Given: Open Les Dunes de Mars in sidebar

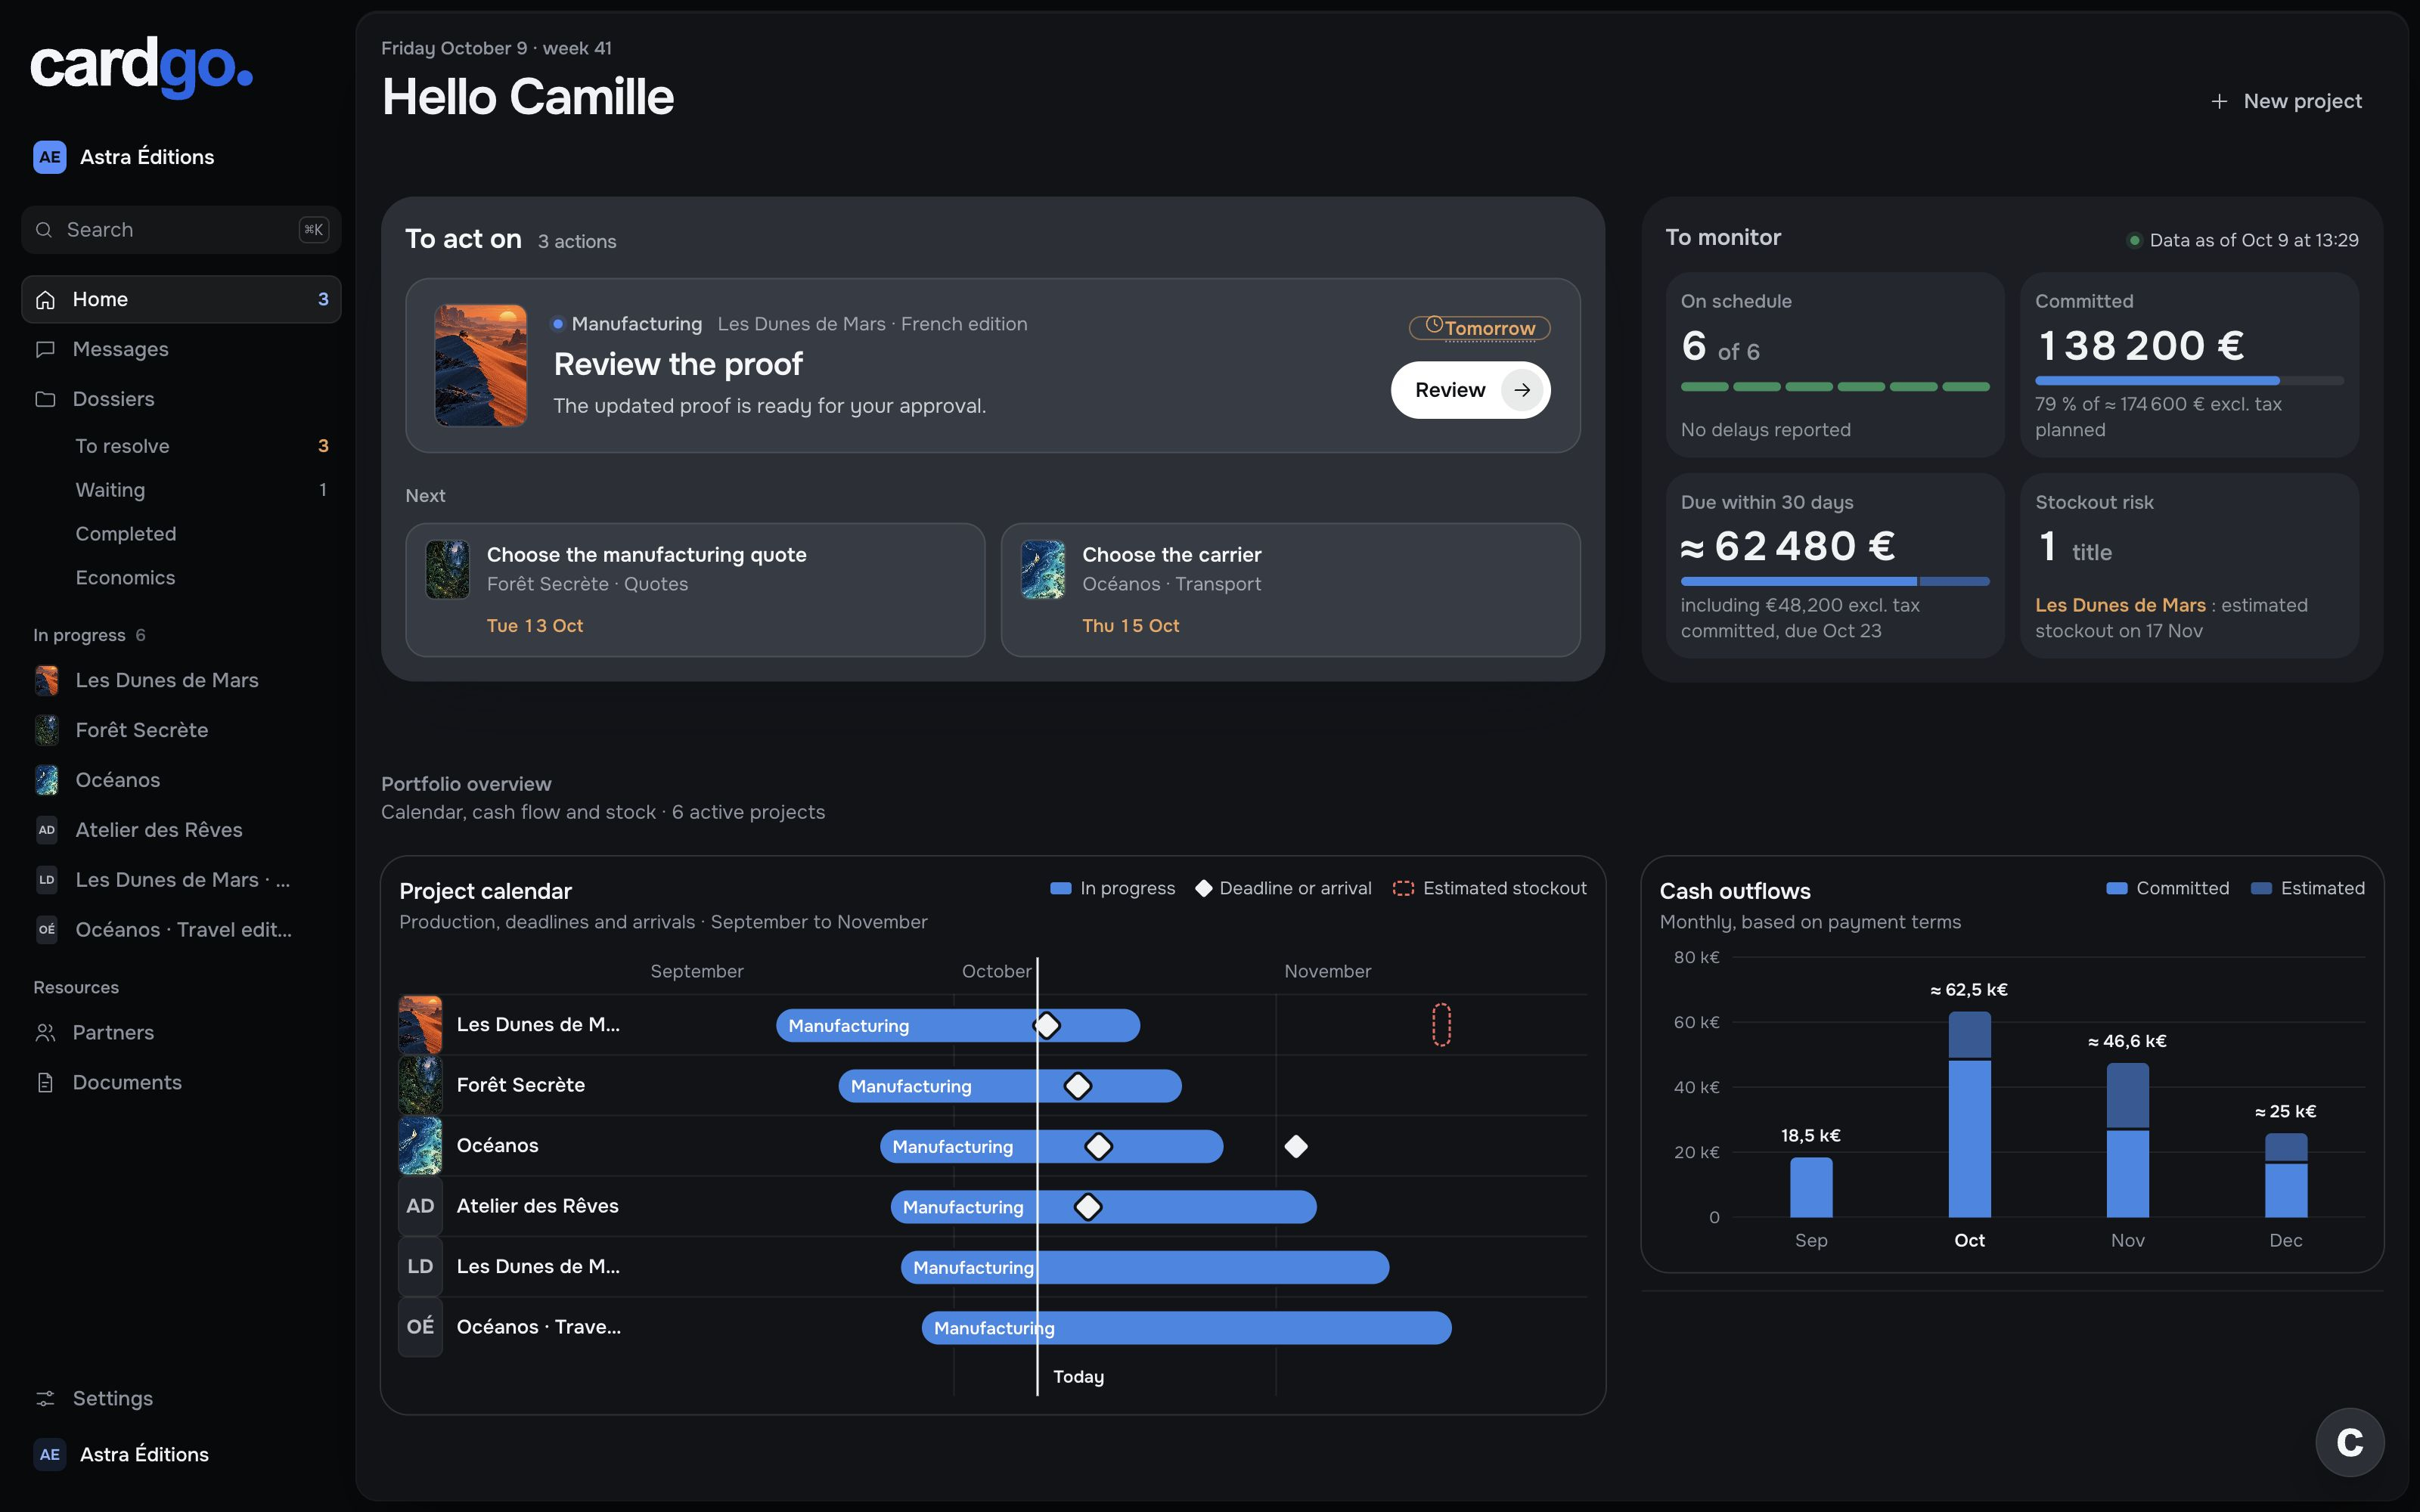Looking at the screenshot, I should coord(181,680).
